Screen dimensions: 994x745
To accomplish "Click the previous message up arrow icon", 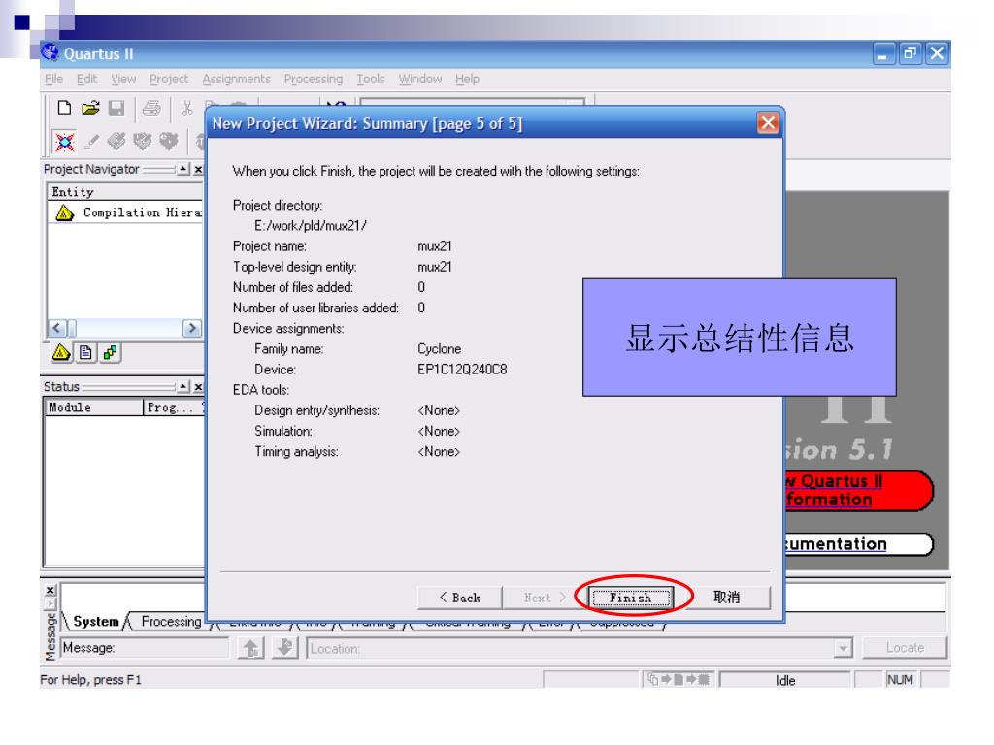I will (250, 648).
